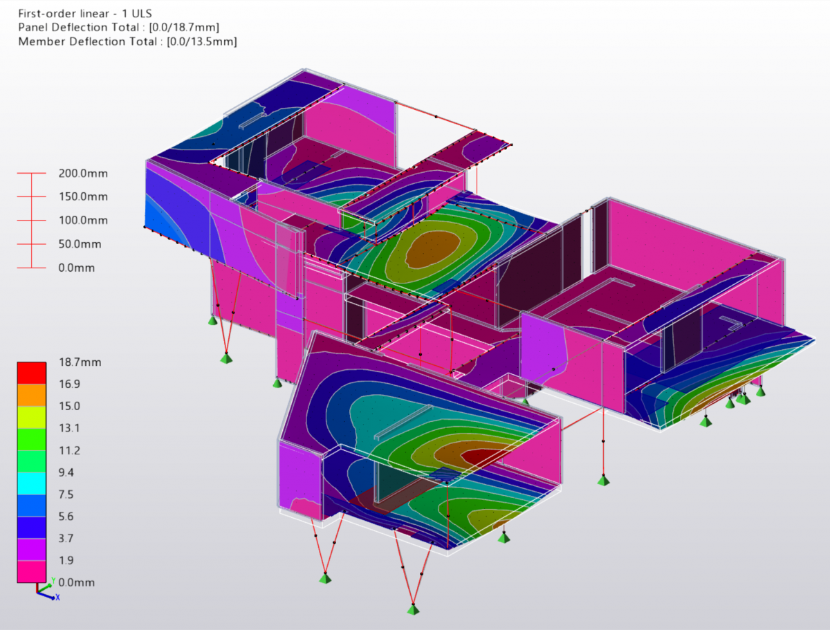Select the green support under the isolated right column
Image resolution: width=830 pixels, height=630 pixels.
point(604,480)
